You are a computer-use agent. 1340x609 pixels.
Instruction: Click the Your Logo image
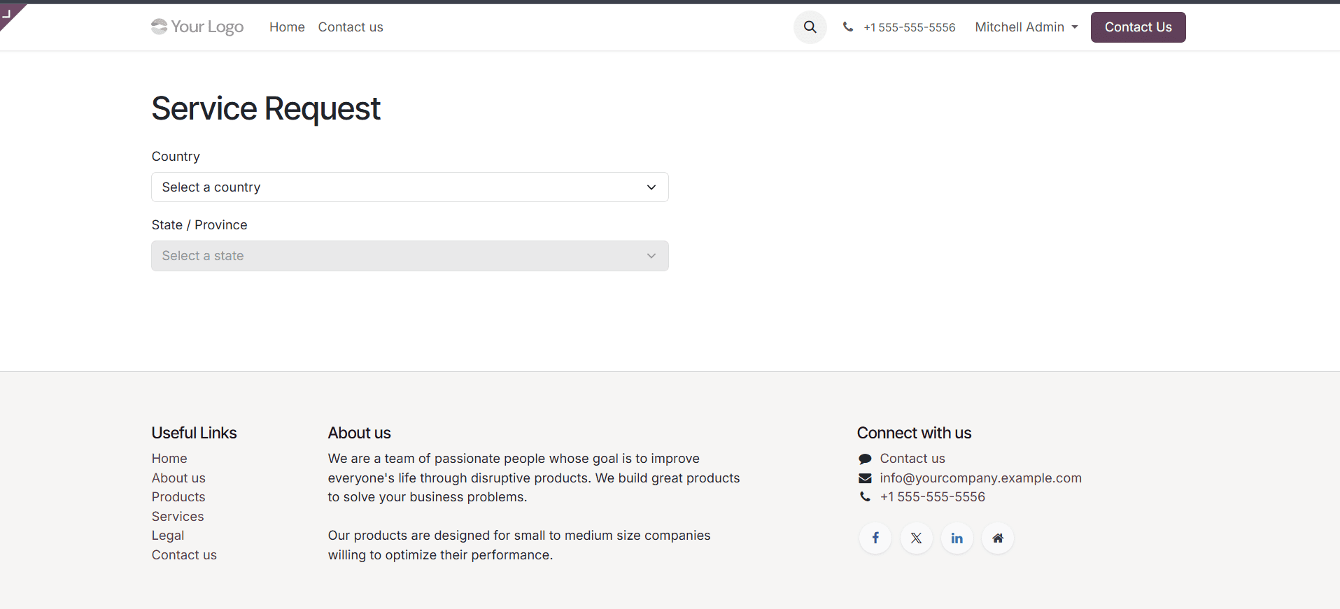pyautogui.click(x=197, y=27)
